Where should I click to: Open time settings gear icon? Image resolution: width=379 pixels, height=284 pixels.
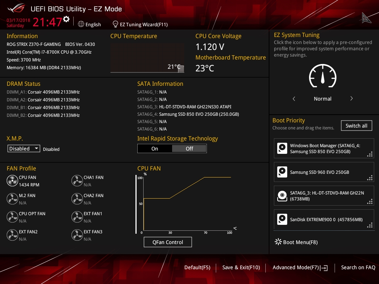(66, 19)
